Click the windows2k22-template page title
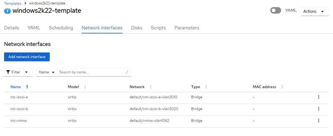The height and width of the screenshot is (136, 333). [47, 10]
